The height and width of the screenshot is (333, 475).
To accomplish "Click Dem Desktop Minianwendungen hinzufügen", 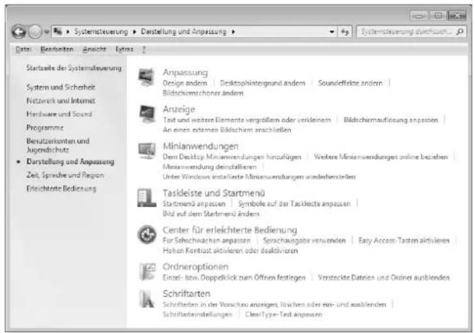I will click(x=232, y=157).
